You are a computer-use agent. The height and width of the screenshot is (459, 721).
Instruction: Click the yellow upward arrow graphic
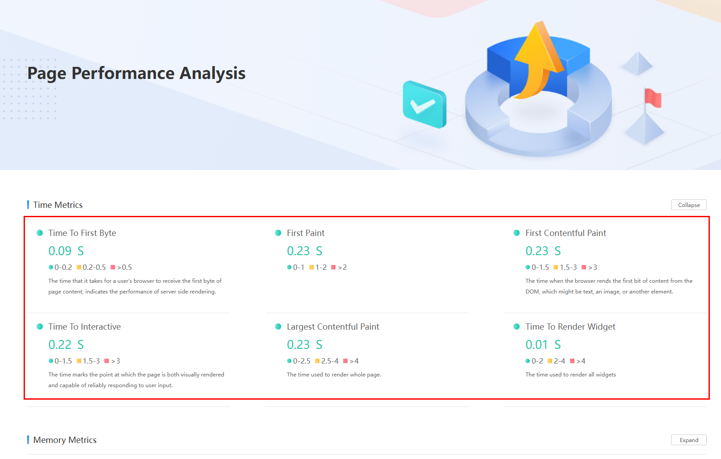point(538,59)
